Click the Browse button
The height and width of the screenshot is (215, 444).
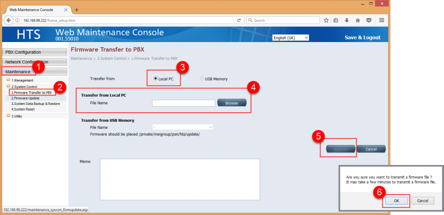(x=232, y=103)
